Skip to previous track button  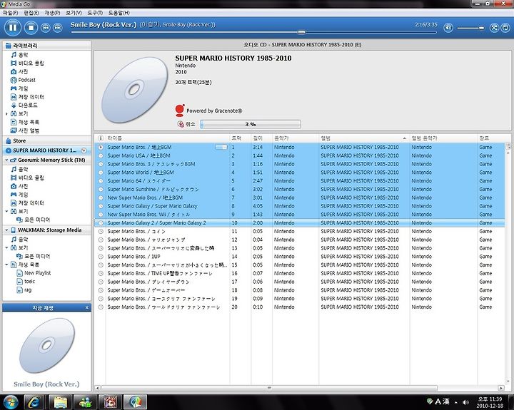45,28
